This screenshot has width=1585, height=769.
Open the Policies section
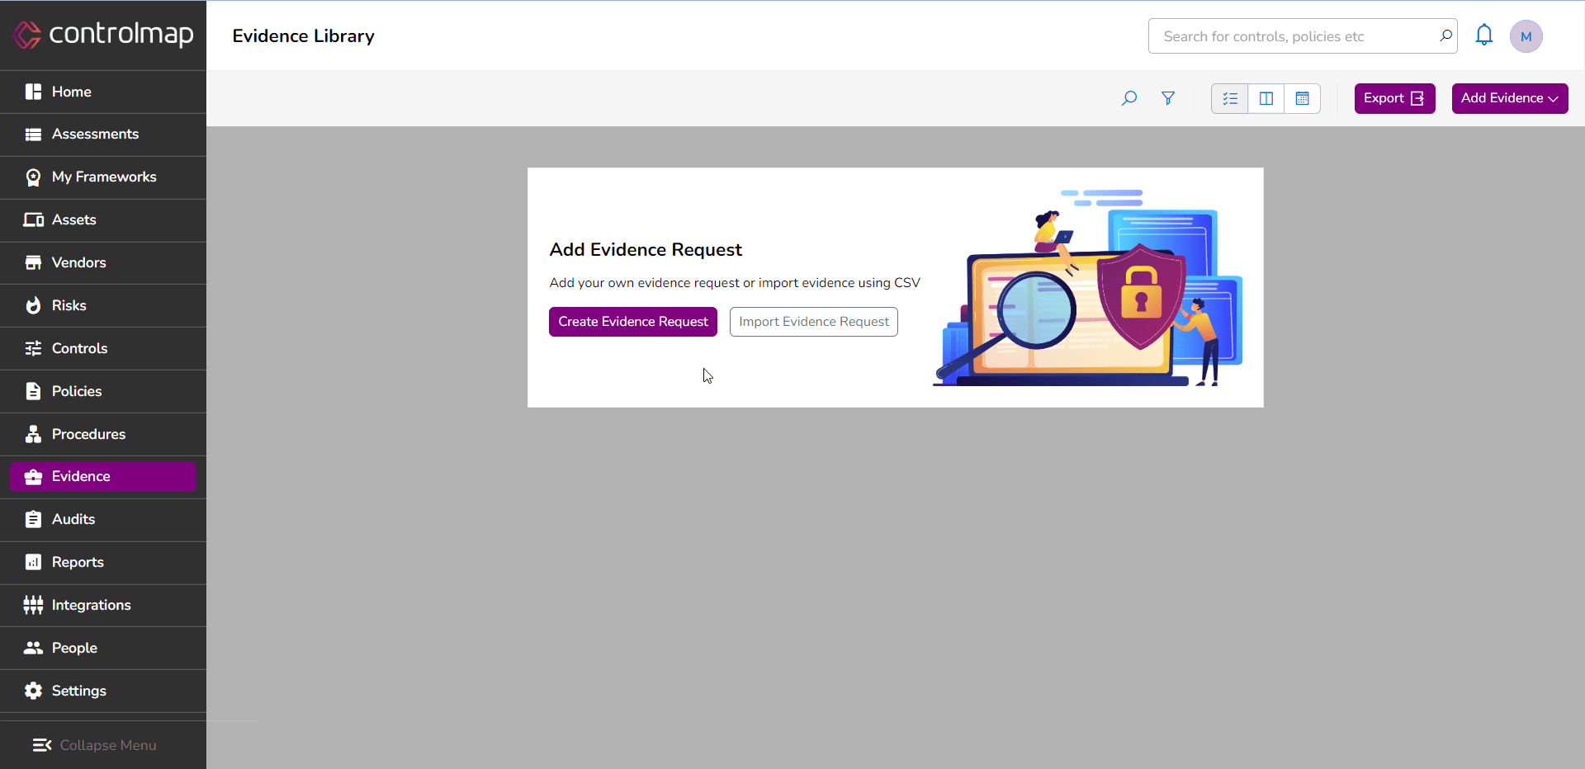tap(78, 391)
